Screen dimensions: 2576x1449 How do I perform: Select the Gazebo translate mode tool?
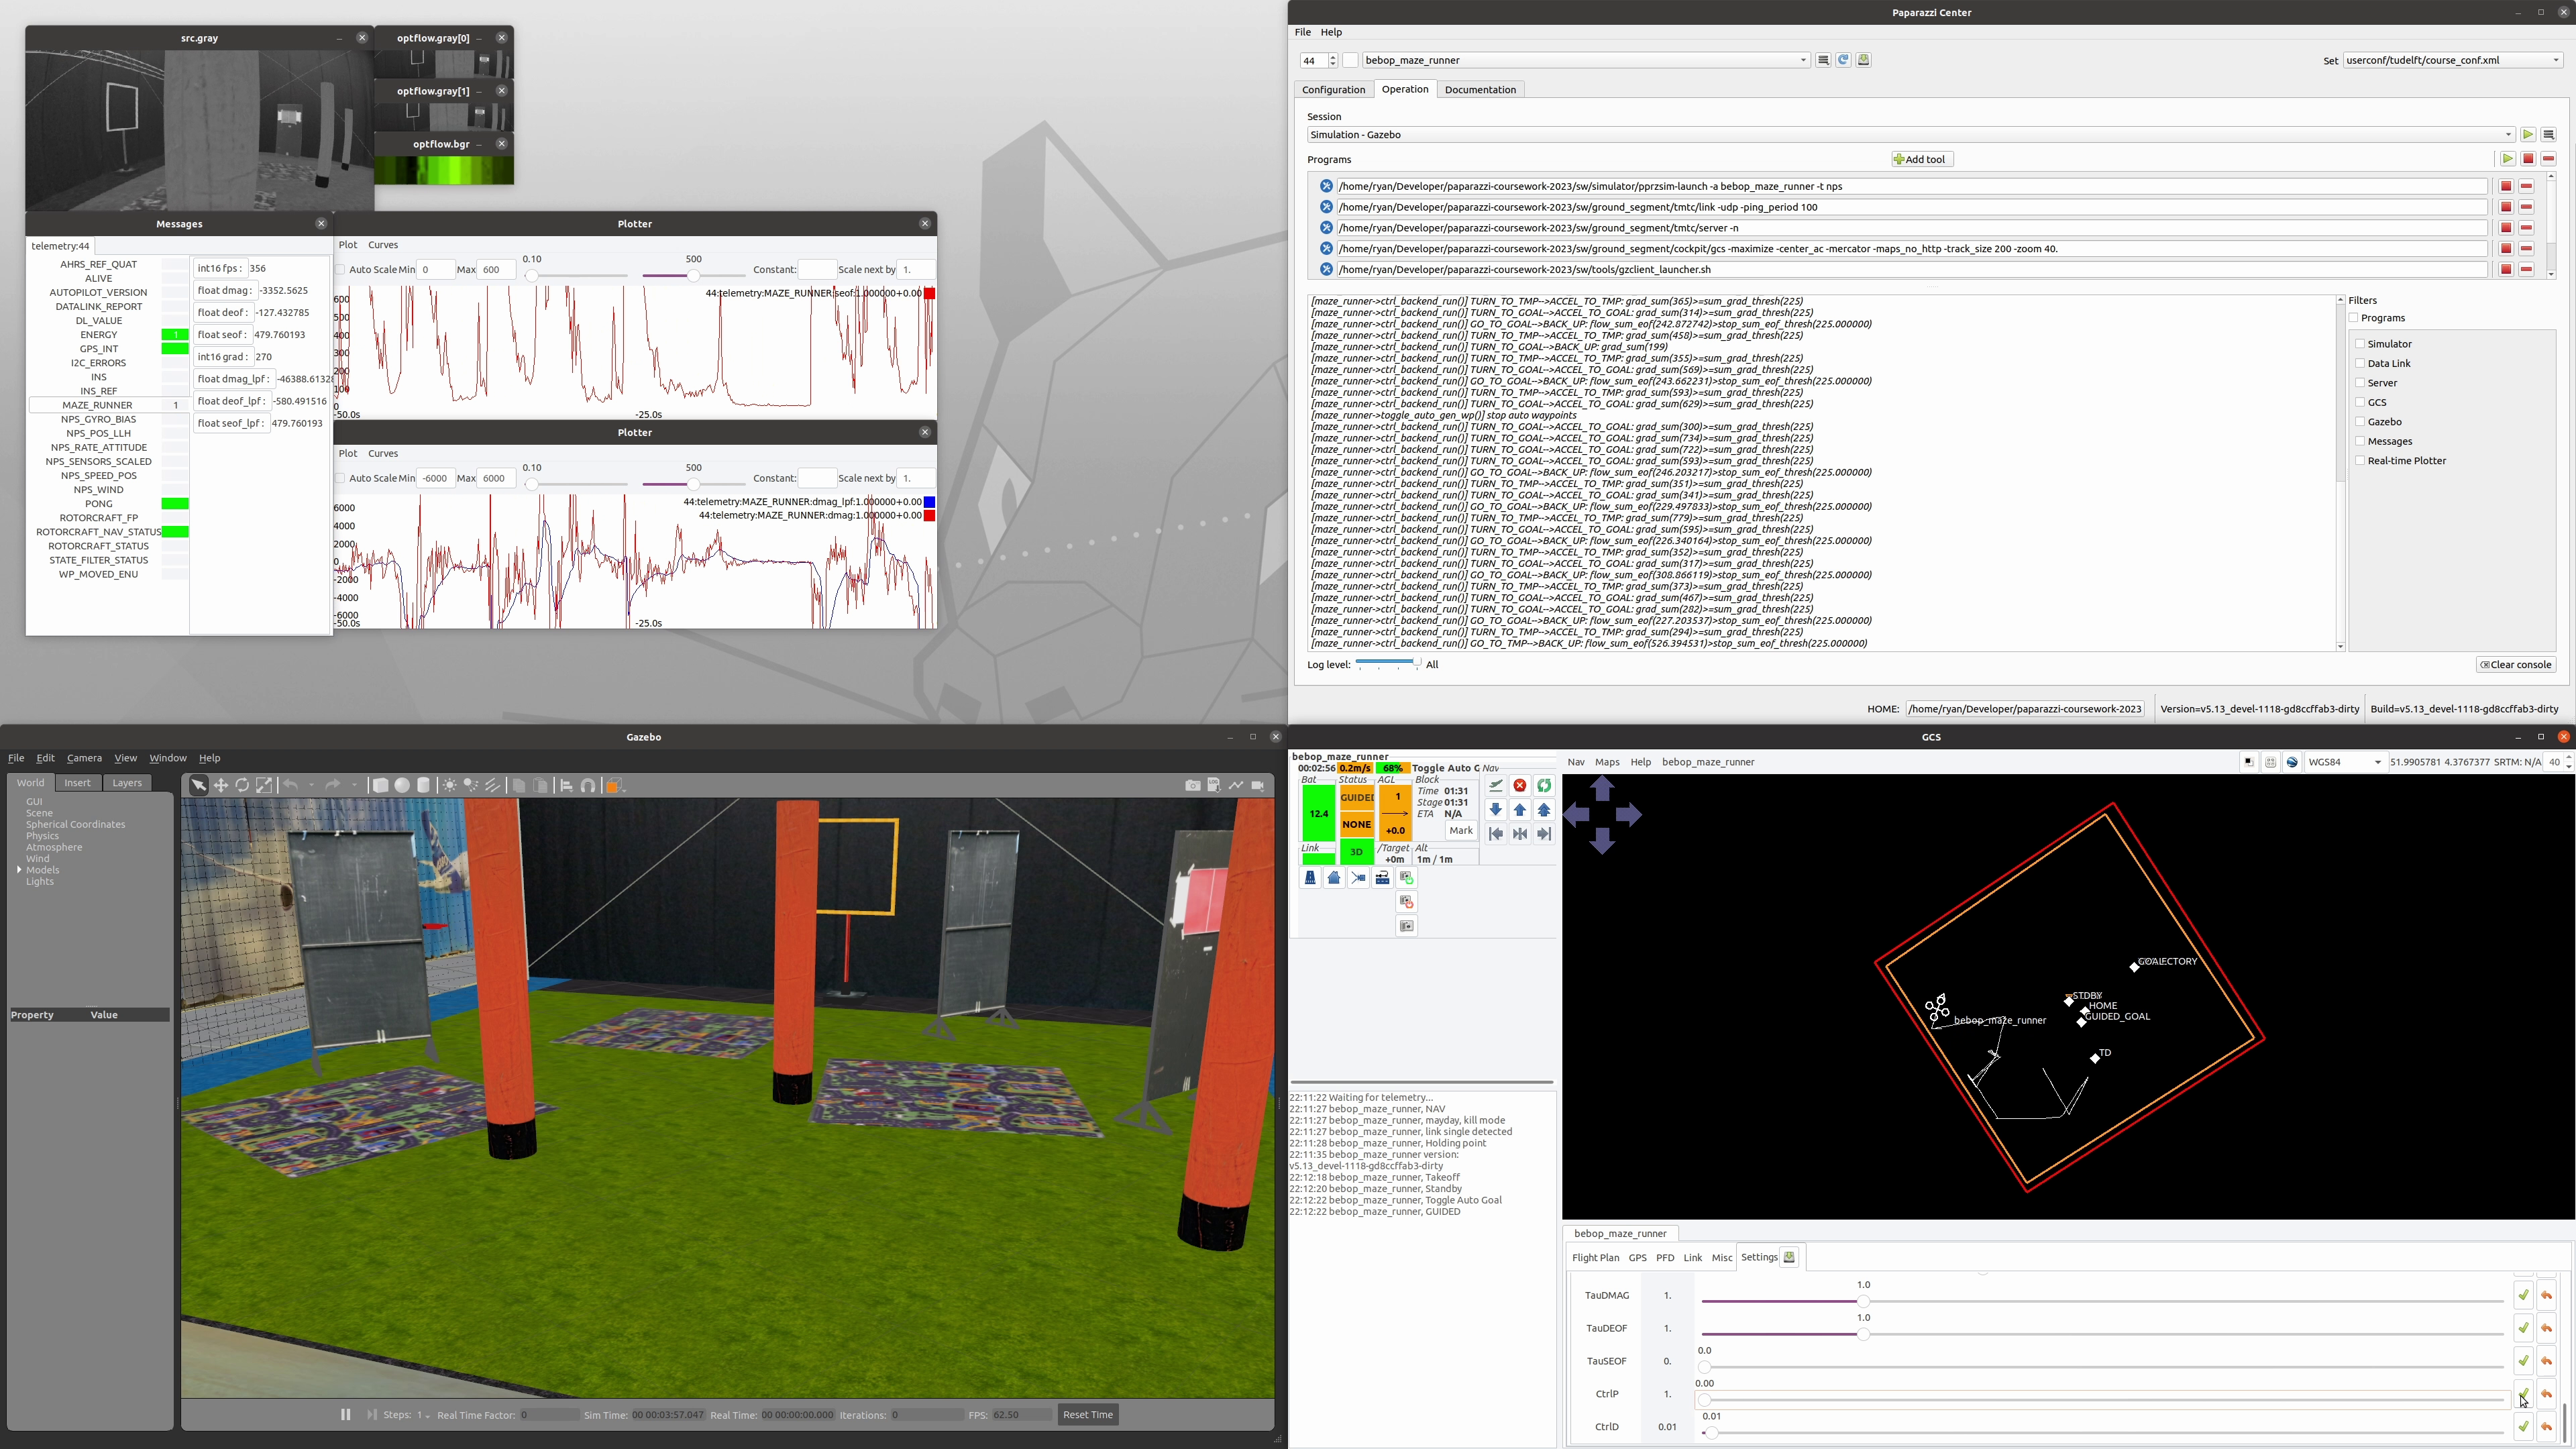click(x=221, y=785)
